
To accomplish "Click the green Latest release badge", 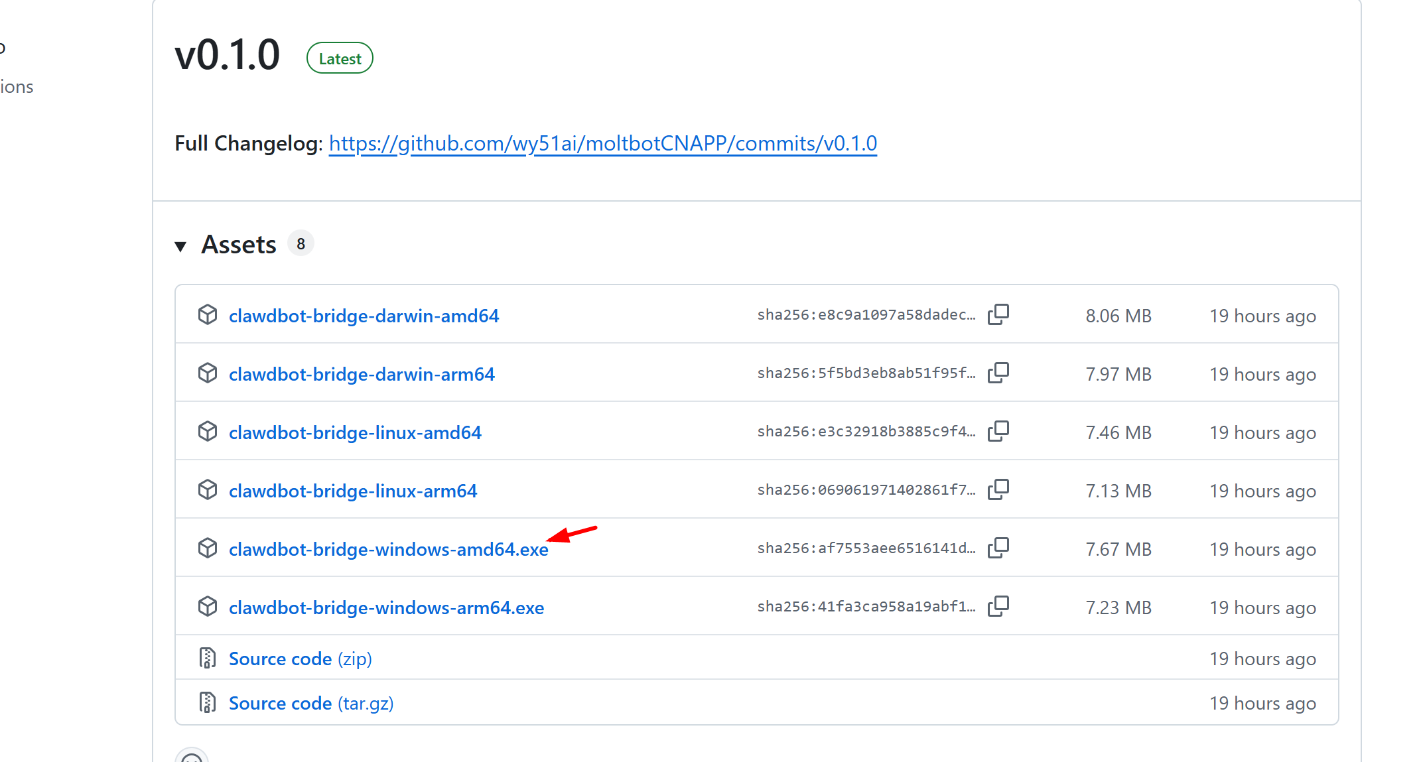I will tap(340, 58).
